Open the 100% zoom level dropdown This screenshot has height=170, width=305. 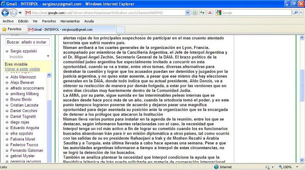pyautogui.click(x=297, y=167)
